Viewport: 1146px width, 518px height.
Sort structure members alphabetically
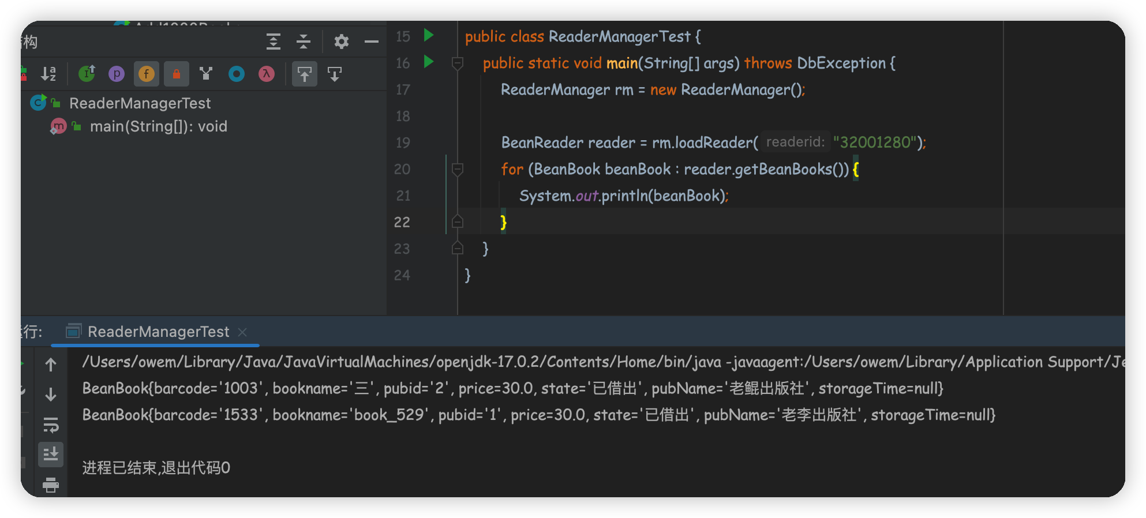pyautogui.click(x=48, y=74)
